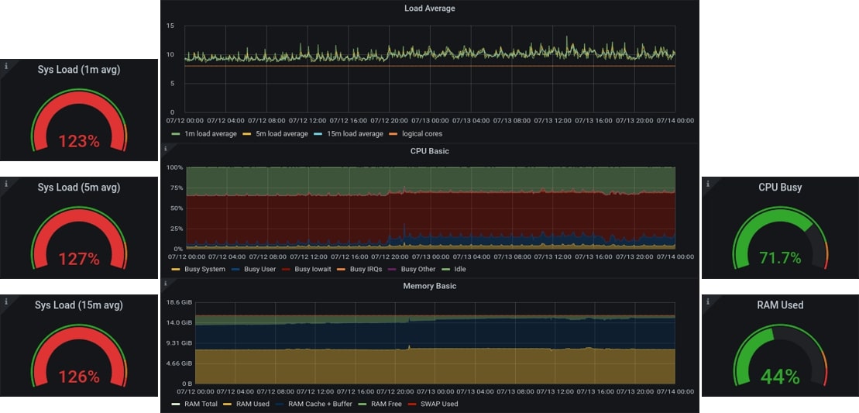Open info icon on CPU Busy panel
The image size is (859, 413).
(708, 184)
